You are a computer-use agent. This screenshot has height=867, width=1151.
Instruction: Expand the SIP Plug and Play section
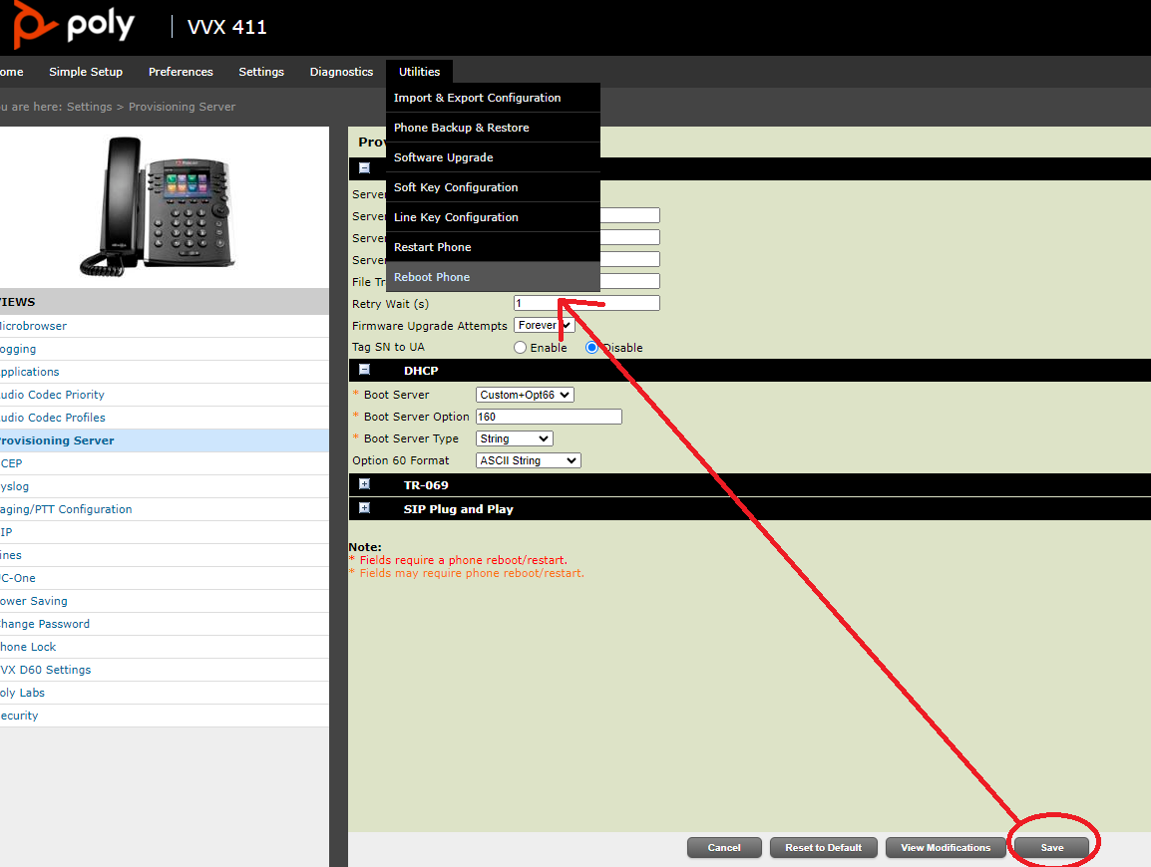pyautogui.click(x=364, y=508)
